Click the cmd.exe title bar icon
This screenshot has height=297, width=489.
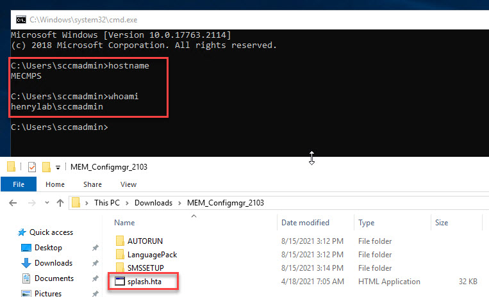coord(21,19)
